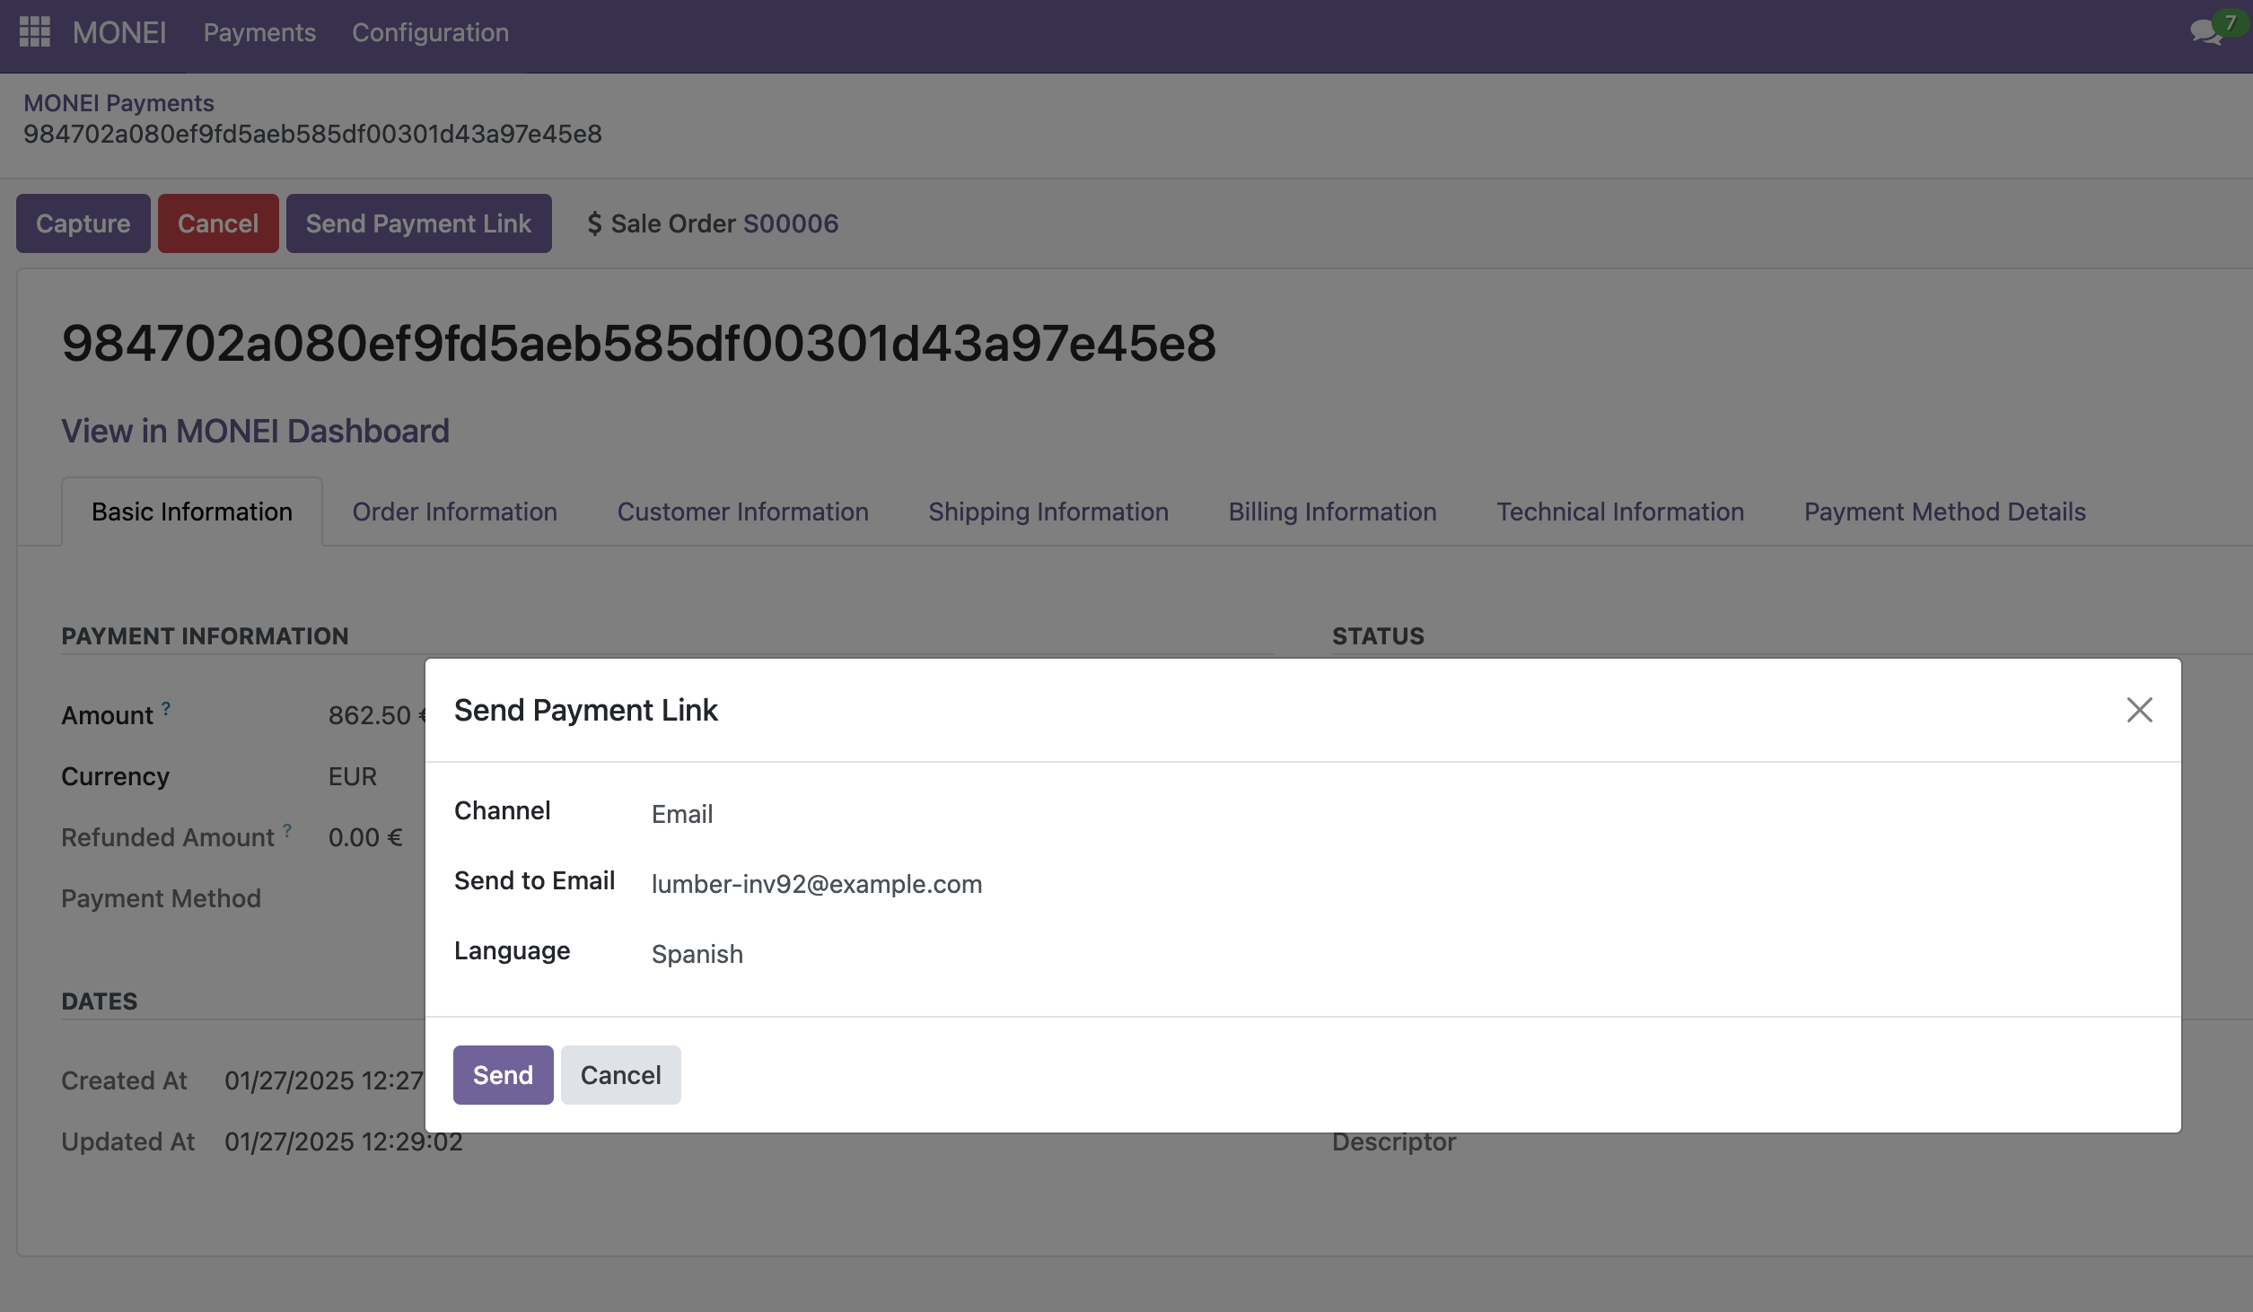Click the Send Payment Link icon button
The height and width of the screenshot is (1312, 2253).
click(x=417, y=222)
